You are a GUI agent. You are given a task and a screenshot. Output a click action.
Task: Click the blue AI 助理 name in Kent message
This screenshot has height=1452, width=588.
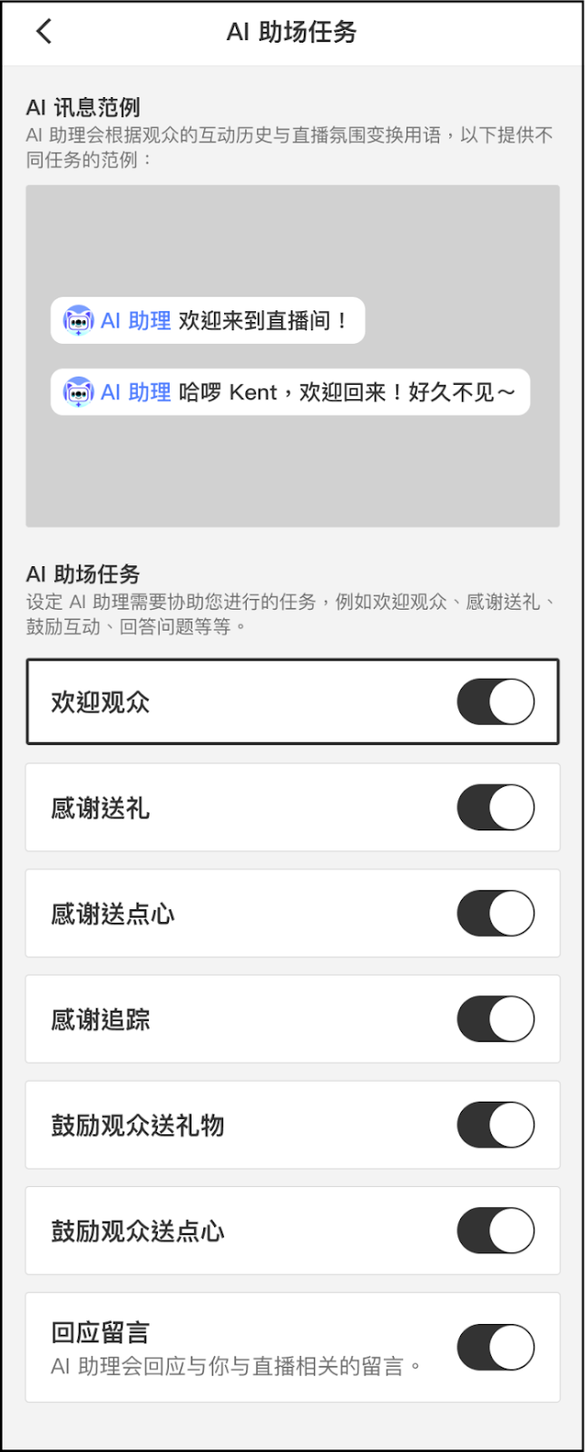pyautogui.click(x=135, y=393)
